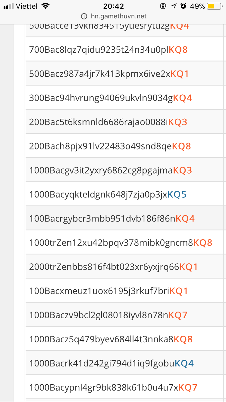Open the blue KQ4 result on 1000Bacrk41d242 row
The width and height of the screenshot is (226, 402).
(x=184, y=363)
